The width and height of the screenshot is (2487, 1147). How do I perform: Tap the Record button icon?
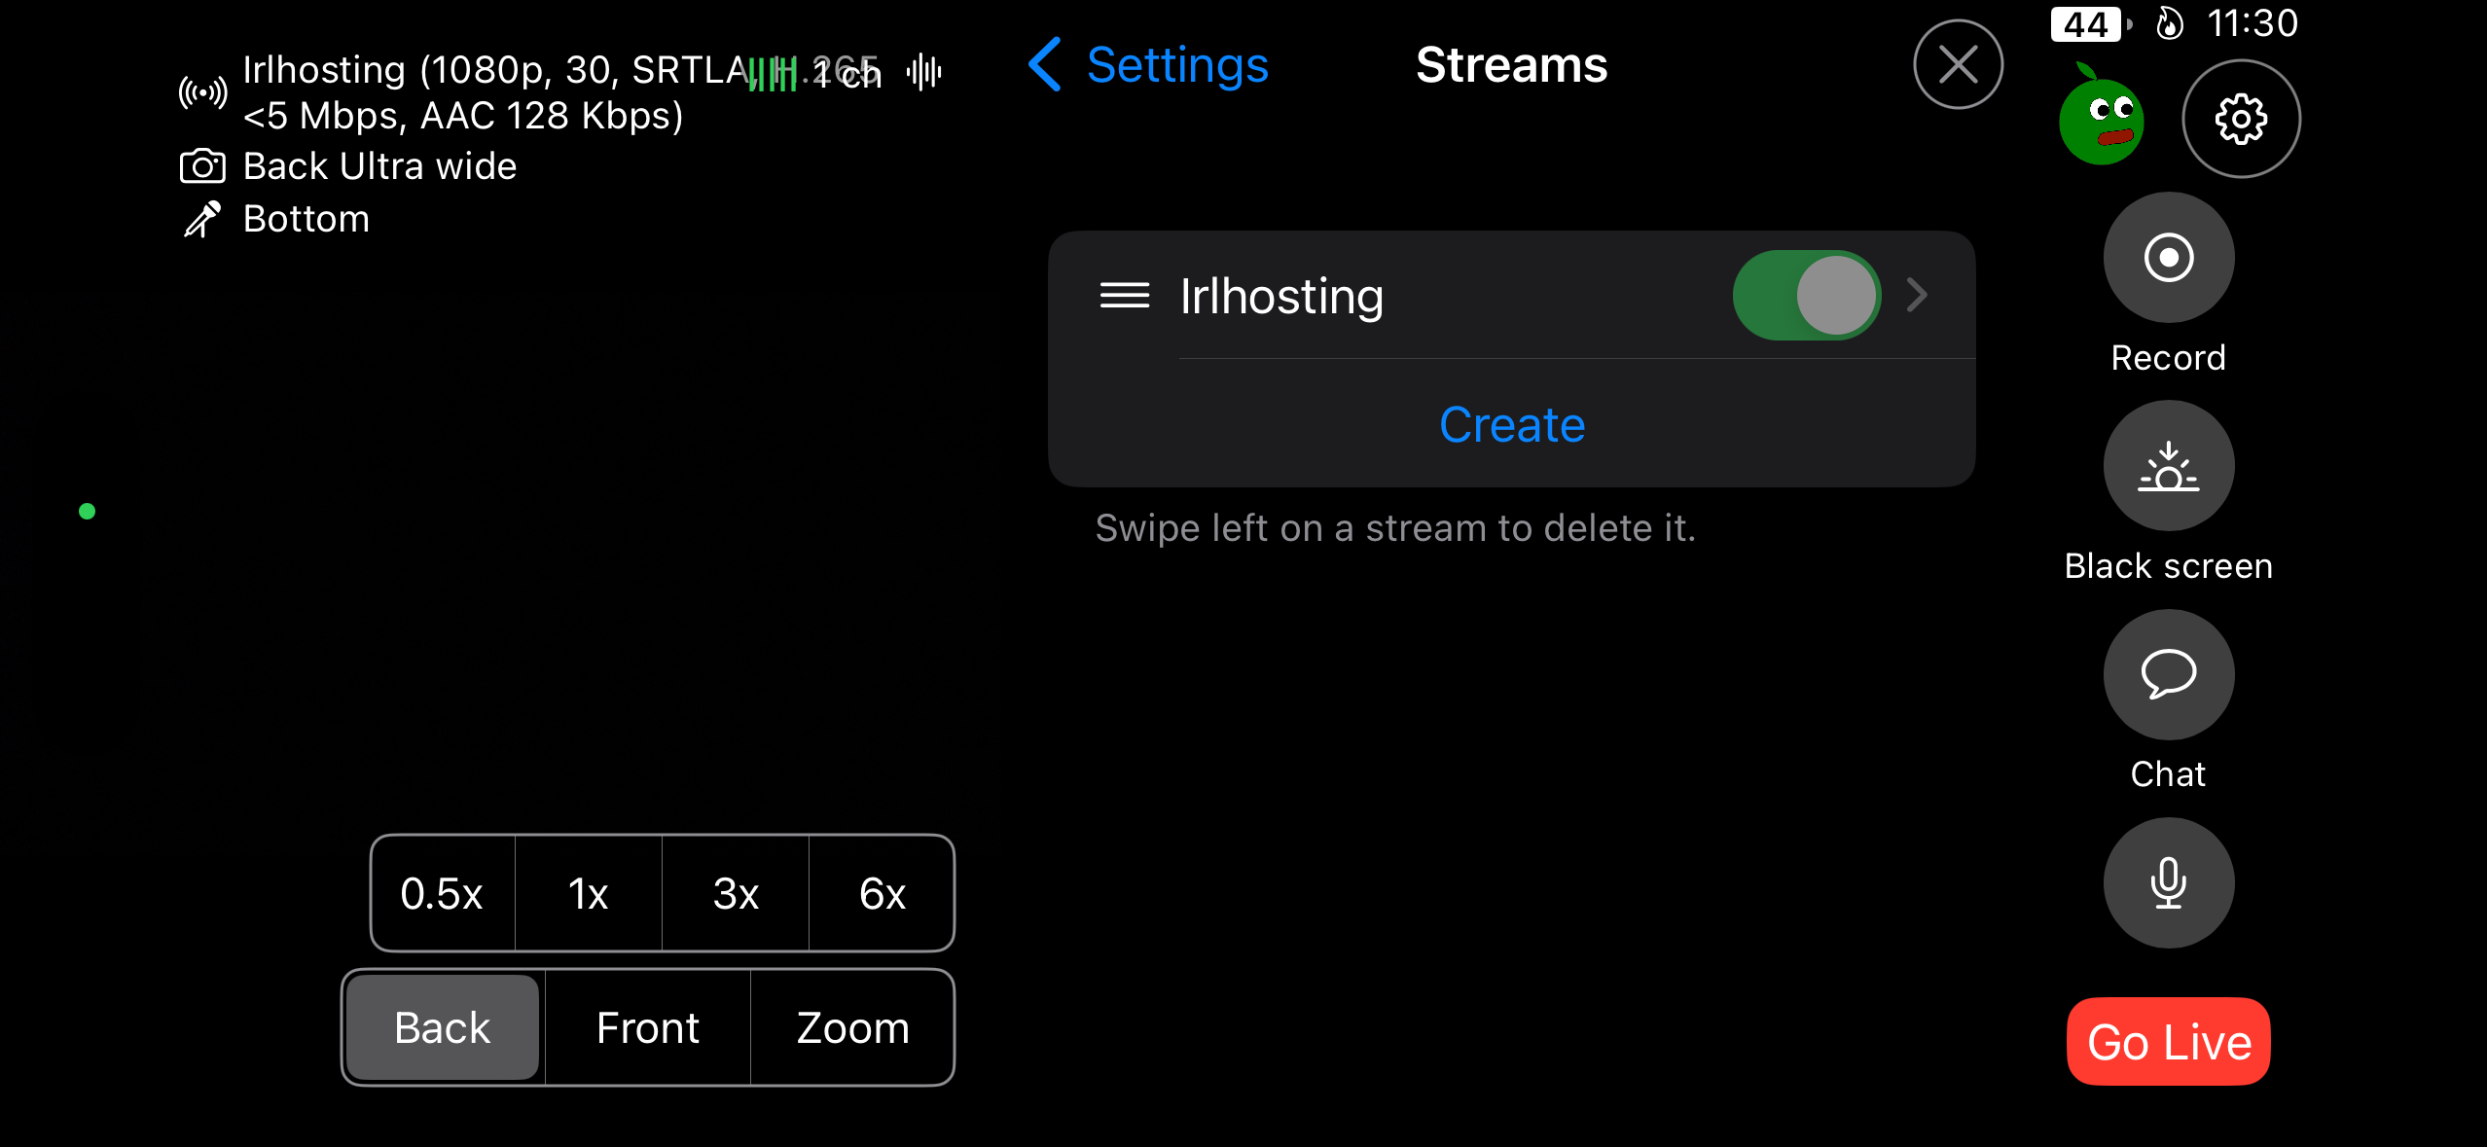coord(2168,258)
